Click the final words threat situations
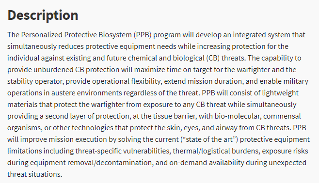The height and width of the screenshot is (183, 319). 35,174
